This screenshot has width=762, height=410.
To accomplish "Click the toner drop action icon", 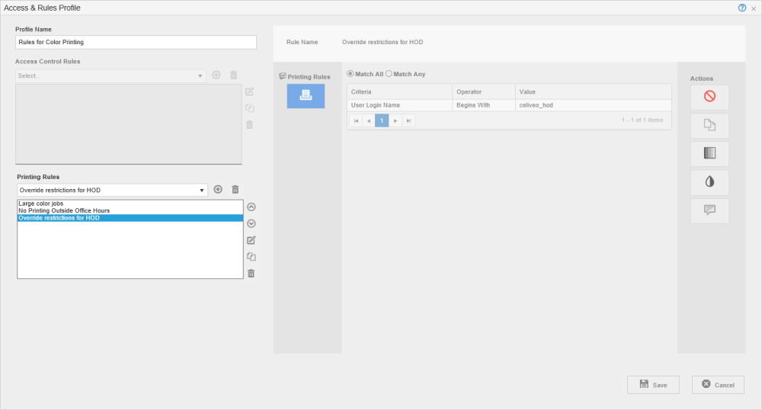I will (x=709, y=182).
